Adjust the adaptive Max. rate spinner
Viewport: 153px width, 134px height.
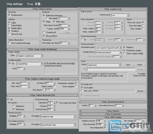tap(29, 87)
